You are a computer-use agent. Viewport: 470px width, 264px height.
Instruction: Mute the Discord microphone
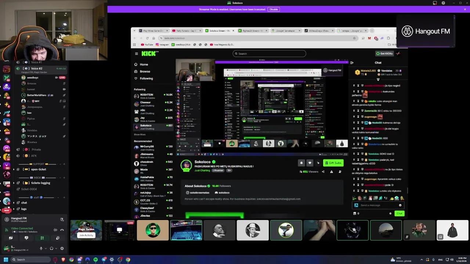(x=41, y=249)
